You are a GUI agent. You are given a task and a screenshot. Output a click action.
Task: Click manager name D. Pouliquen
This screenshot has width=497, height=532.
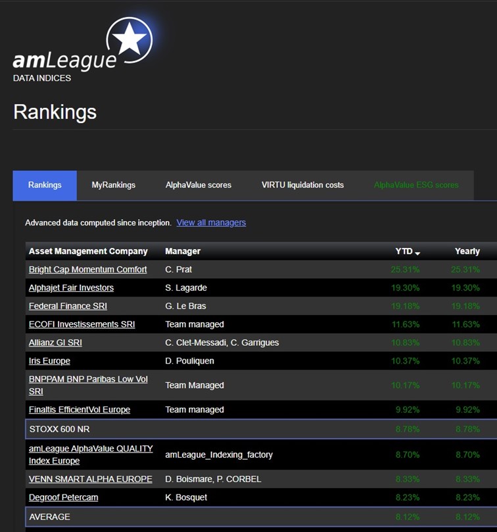(189, 361)
